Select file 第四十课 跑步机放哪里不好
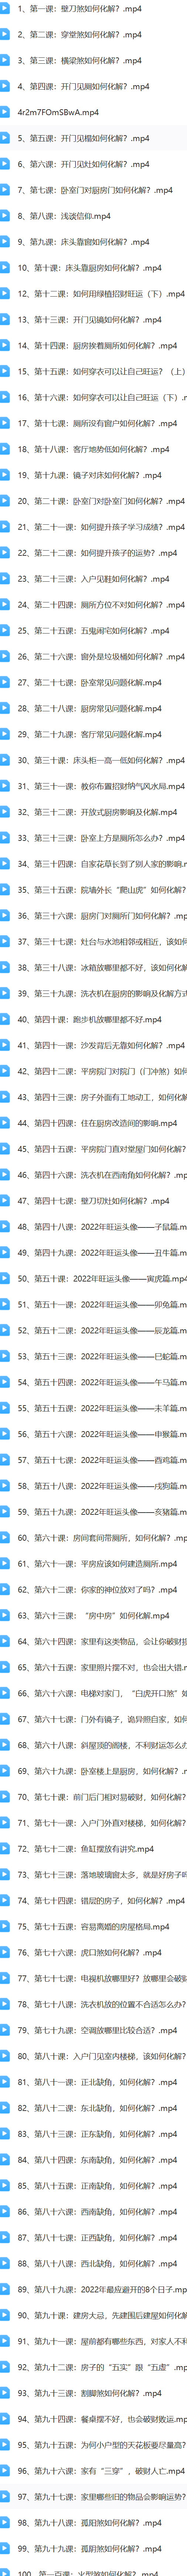Viewport: 187px width, 2576px height. [x=93, y=1019]
